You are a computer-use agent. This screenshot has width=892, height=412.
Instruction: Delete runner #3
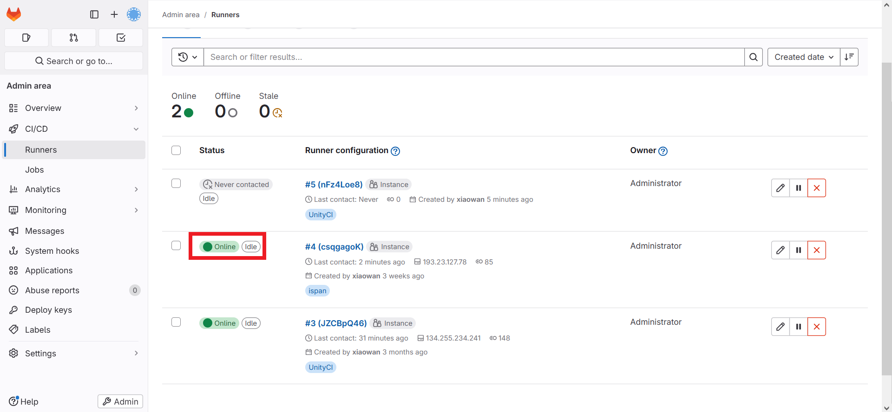tap(817, 327)
